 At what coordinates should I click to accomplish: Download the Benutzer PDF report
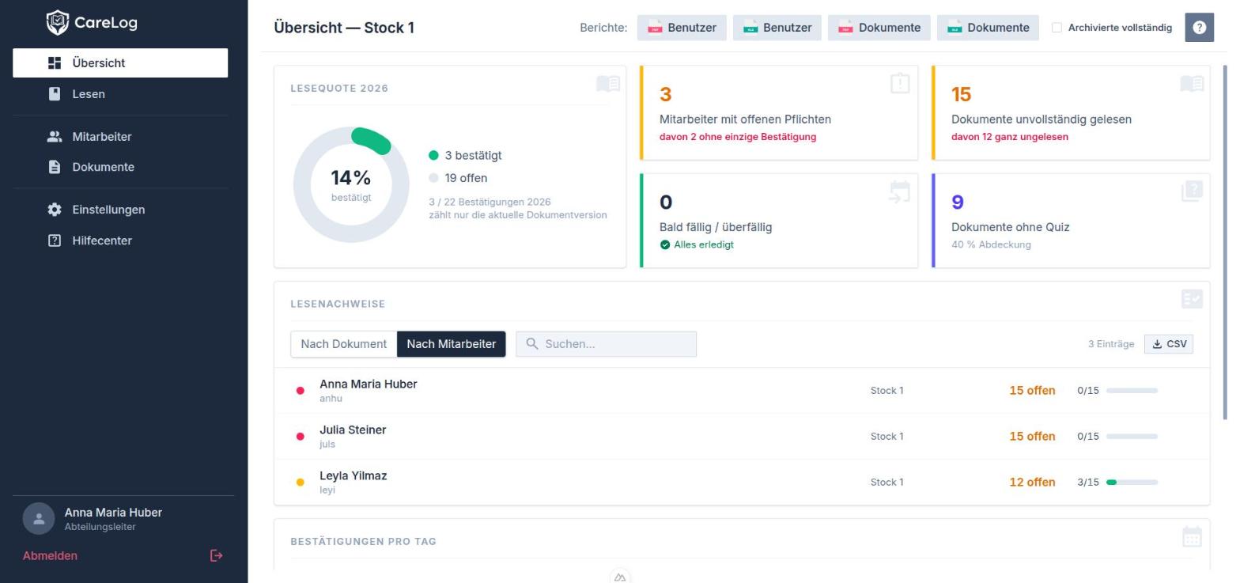(x=682, y=28)
